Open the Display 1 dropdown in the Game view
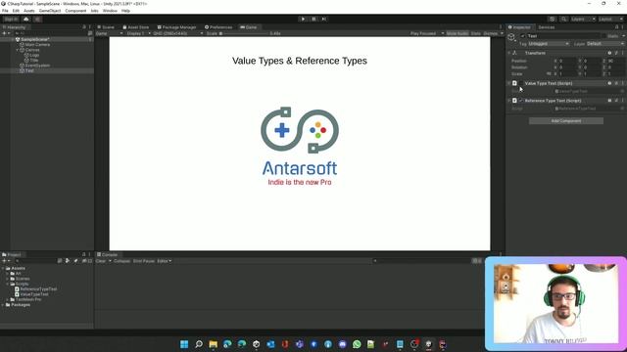The width and height of the screenshot is (627, 352). coord(138,33)
